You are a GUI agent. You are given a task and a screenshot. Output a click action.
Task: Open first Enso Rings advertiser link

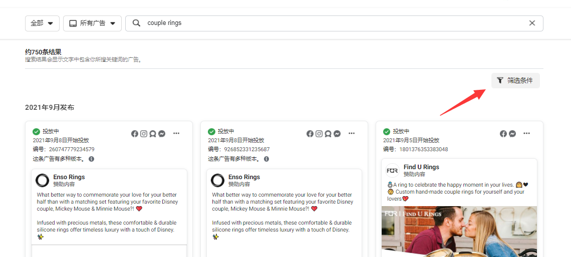(x=69, y=177)
